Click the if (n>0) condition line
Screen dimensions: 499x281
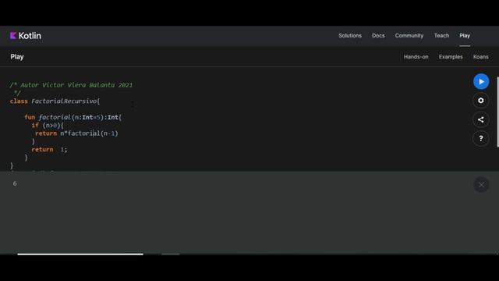[x=48, y=125]
